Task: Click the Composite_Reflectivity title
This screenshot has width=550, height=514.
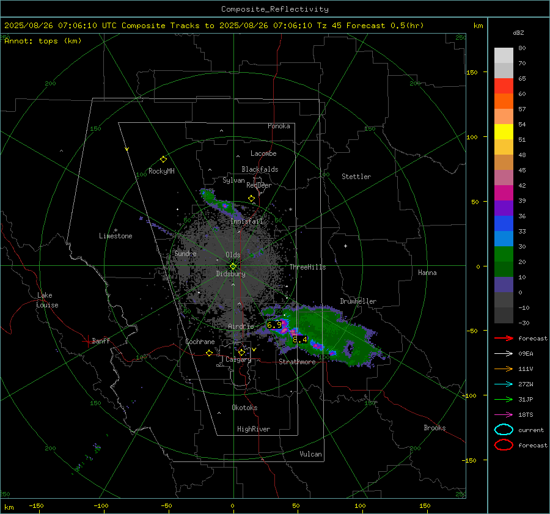Action: 275,9
